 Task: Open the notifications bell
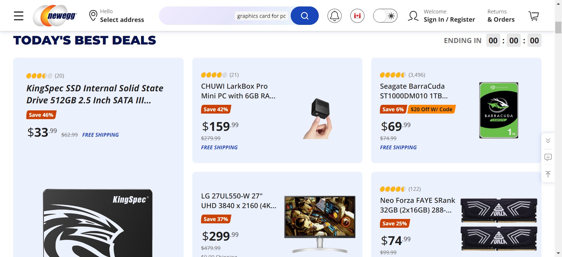(334, 16)
